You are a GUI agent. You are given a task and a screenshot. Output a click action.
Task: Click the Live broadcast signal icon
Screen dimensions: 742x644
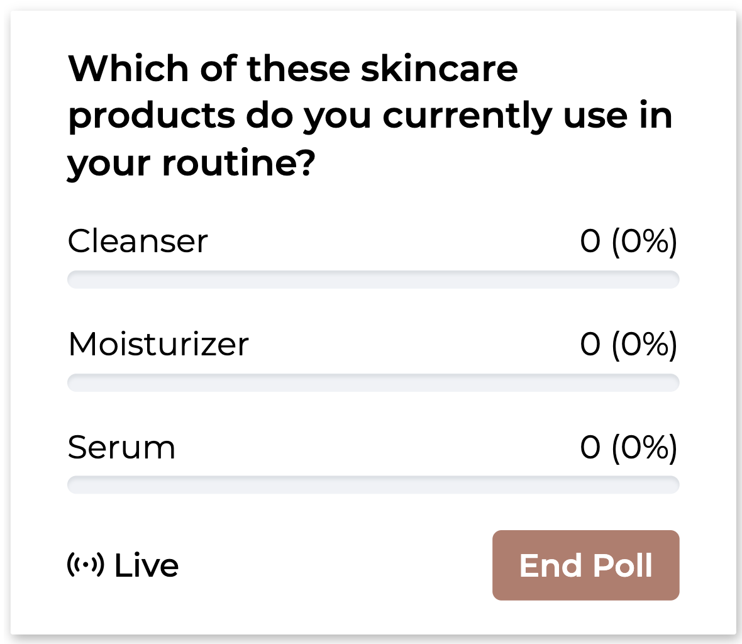(x=86, y=565)
